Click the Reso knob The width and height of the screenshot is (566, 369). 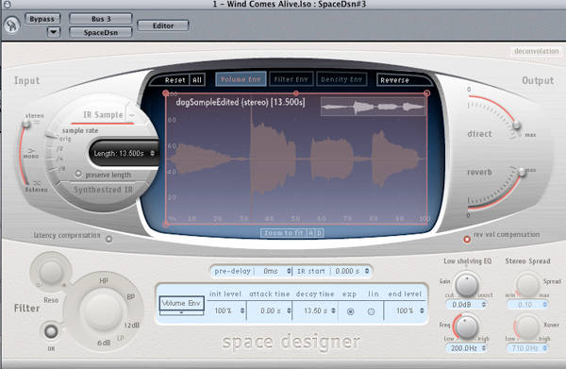click(x=51, y=272)
